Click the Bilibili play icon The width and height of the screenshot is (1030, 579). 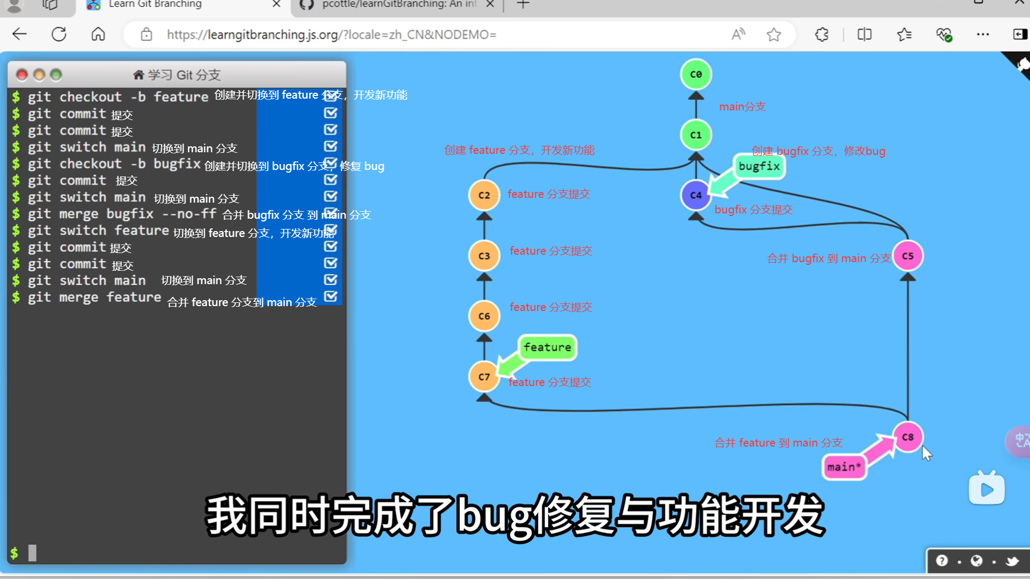point(987,489)
